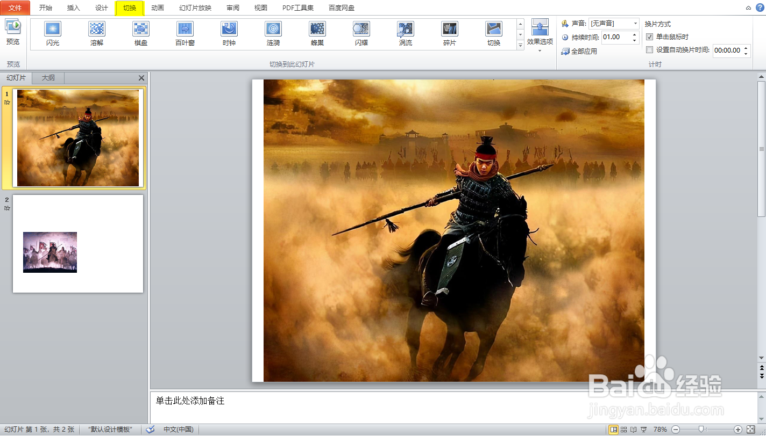Show previous row of transition gallery
The image size is (766, 436).
pos(520,24)
